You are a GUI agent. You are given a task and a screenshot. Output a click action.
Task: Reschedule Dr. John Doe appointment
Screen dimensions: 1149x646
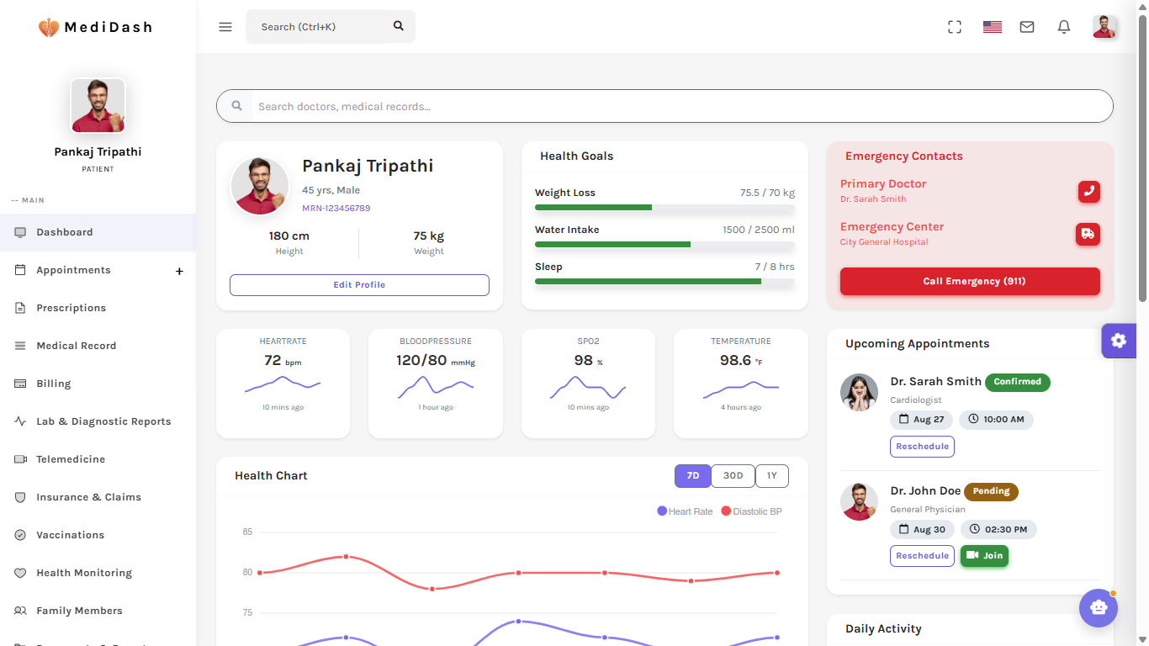point(922,556)
